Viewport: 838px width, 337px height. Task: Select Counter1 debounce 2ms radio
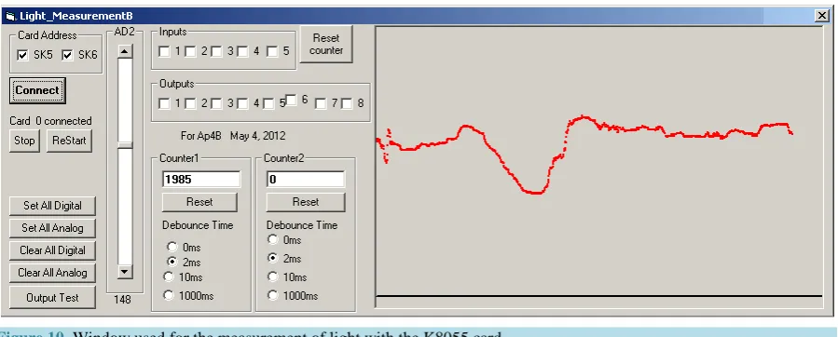[x=172, y=262]
